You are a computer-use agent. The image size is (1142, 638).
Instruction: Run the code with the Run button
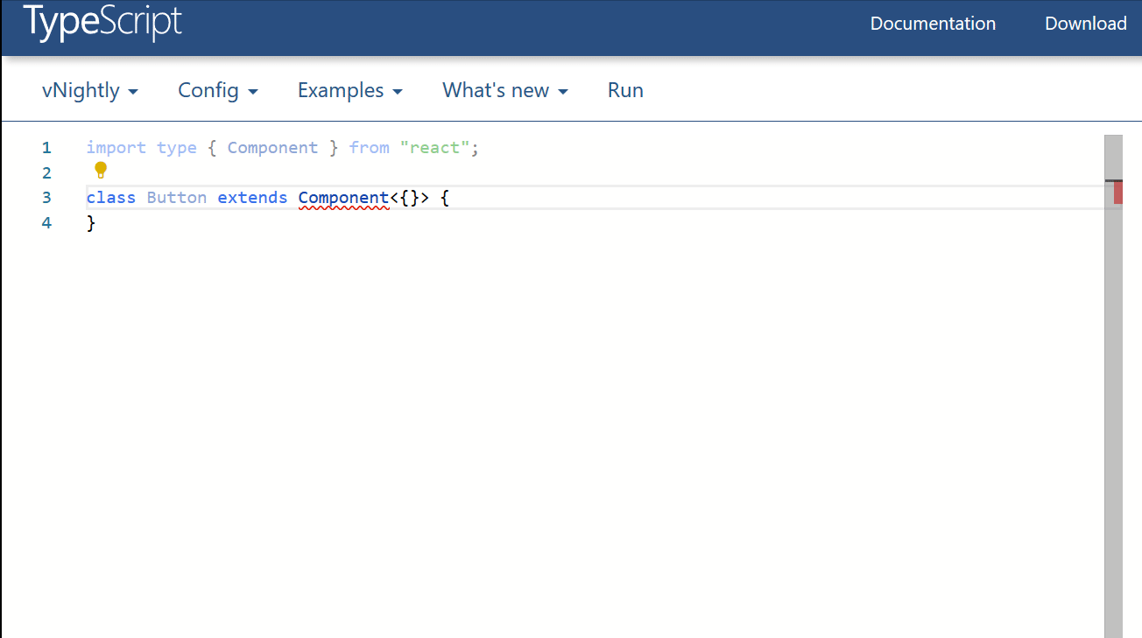(625, 90)
